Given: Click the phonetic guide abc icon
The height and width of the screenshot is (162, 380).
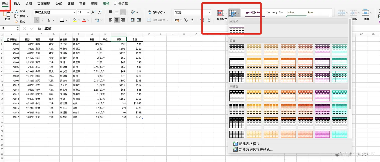Looking at the screenshot, I should [97, 20].
